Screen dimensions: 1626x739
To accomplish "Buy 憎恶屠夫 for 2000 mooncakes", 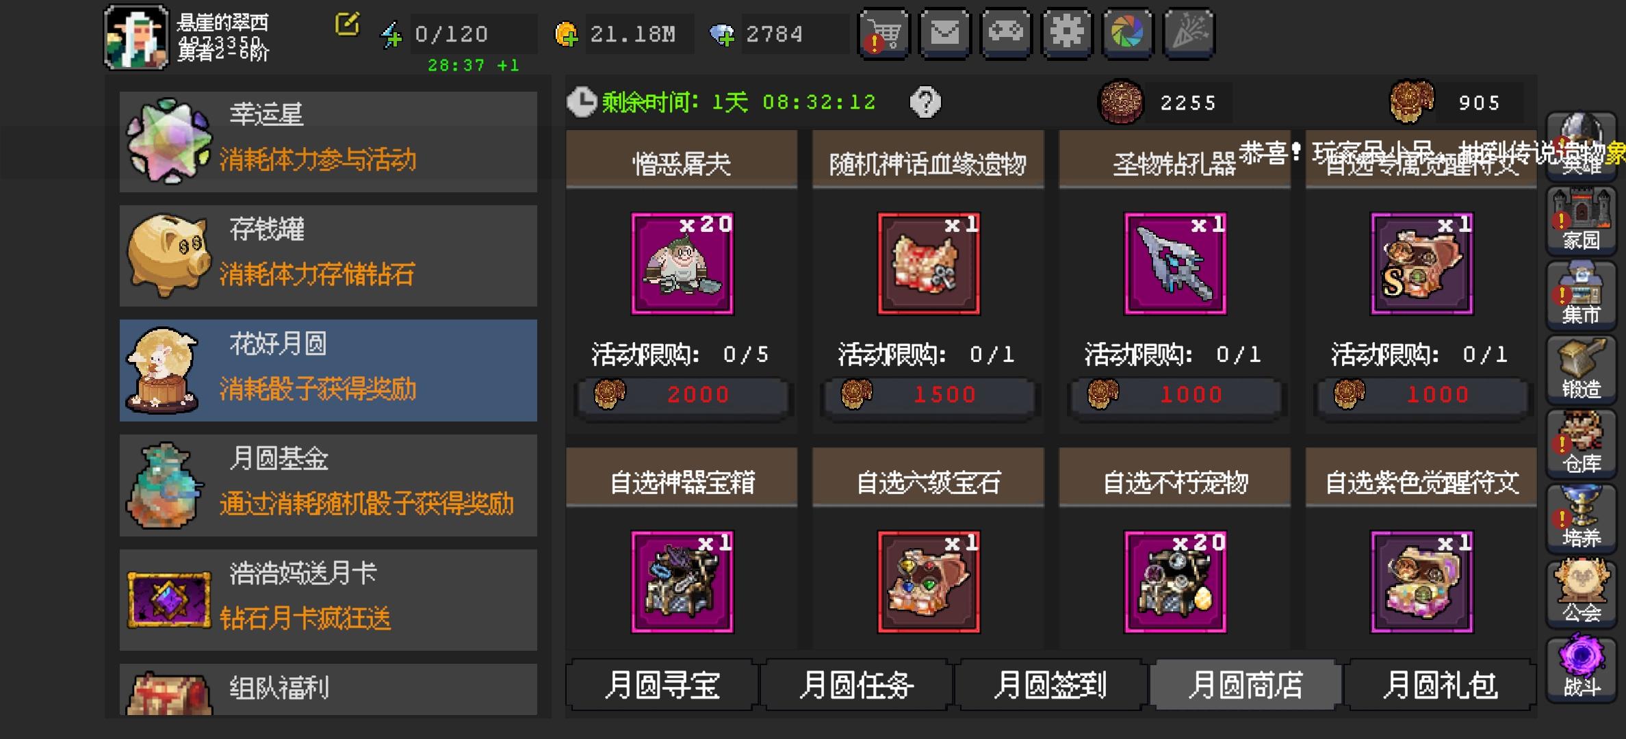I will (682, 395).
